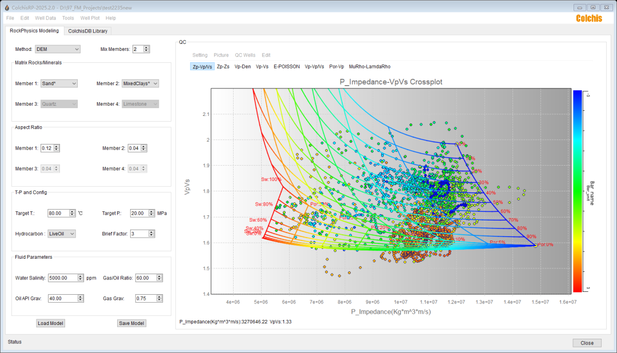
Task: Expand the Member 1 Sand dropdown
Action: pos(58,83)
